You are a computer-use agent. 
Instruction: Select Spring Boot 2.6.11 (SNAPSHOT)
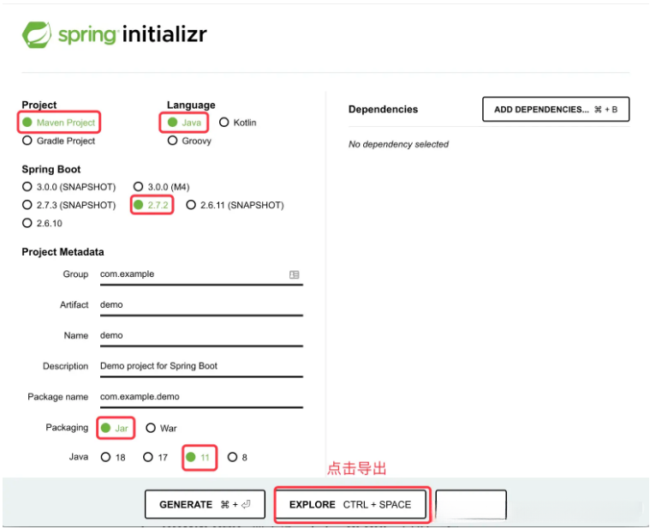click(191, 205)
